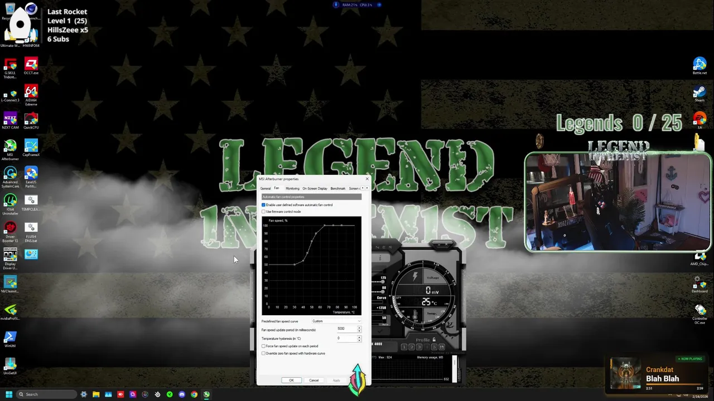Viewport: 714px width, 401px height.
Task: Open the Predefined fan speed curve dropdown
Action: click(336, 321)
